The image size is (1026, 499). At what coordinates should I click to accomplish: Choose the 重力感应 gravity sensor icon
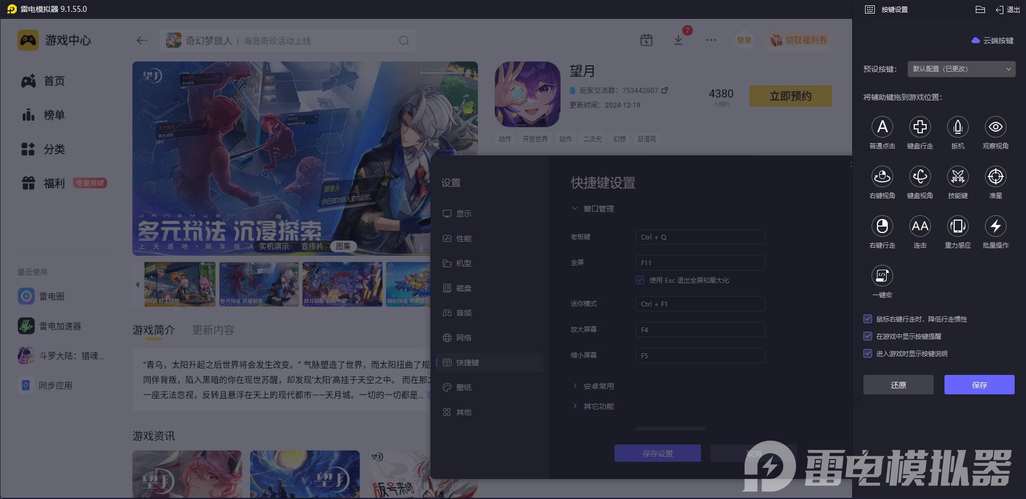[x=958, y=226]
